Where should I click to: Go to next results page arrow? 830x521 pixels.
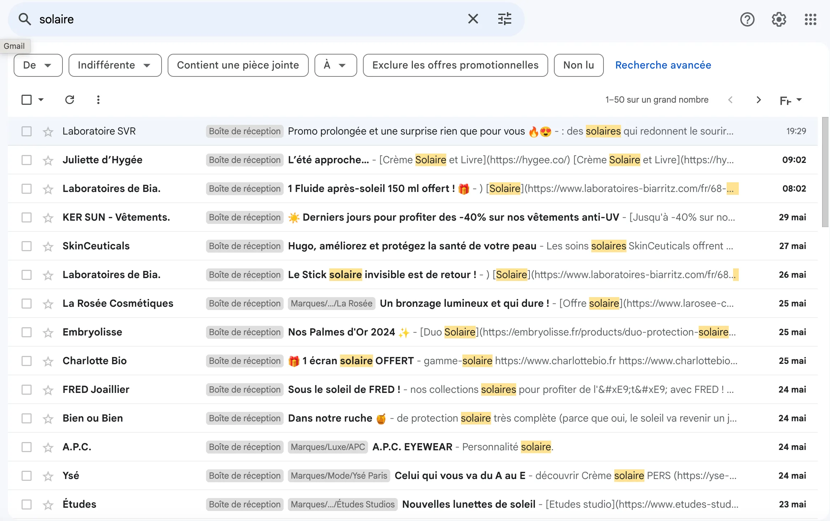(x=759, y=100)
